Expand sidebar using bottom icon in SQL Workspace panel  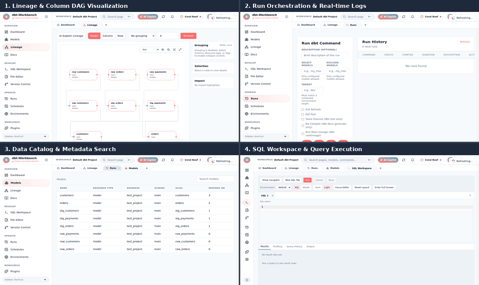247,280
